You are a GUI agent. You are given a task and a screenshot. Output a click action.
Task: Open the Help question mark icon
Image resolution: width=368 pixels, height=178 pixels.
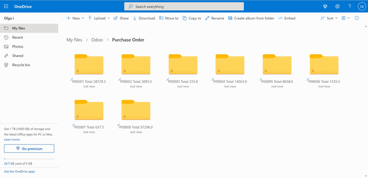click(349, 6)
